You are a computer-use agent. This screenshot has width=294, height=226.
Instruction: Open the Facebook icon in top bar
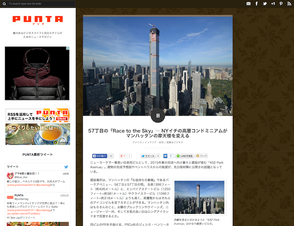pos(256,4)
